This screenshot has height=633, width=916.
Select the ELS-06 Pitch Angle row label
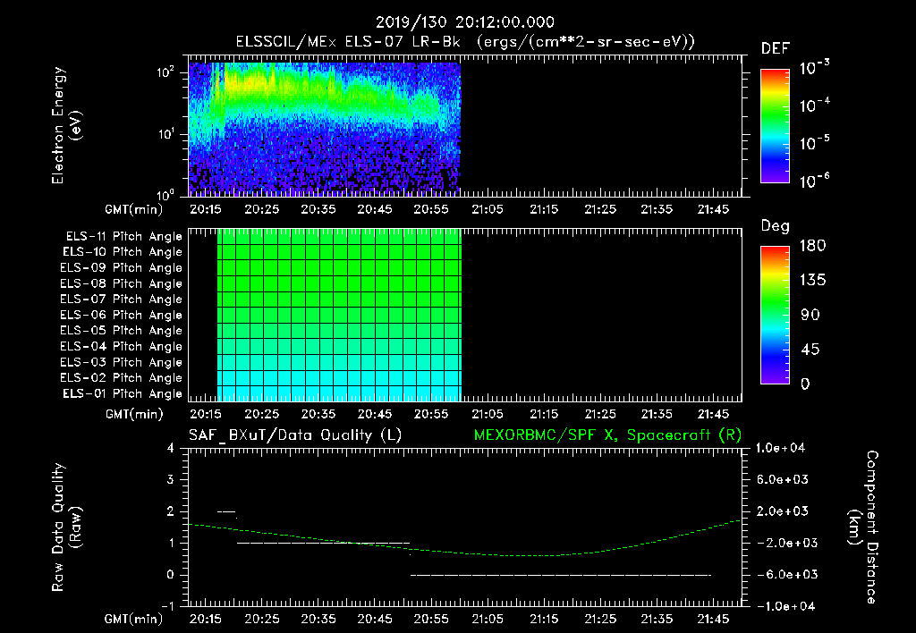coord(122,315)
